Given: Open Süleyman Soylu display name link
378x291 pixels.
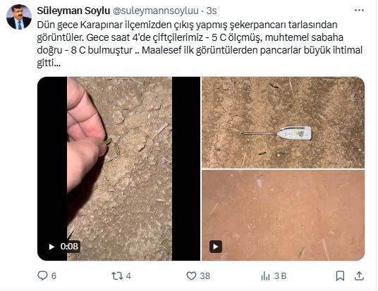Looking at the screenshot, I should [73, 11].
